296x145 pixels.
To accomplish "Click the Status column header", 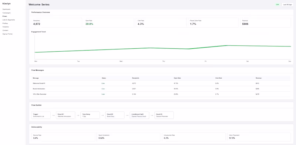I will click(104, 78).
